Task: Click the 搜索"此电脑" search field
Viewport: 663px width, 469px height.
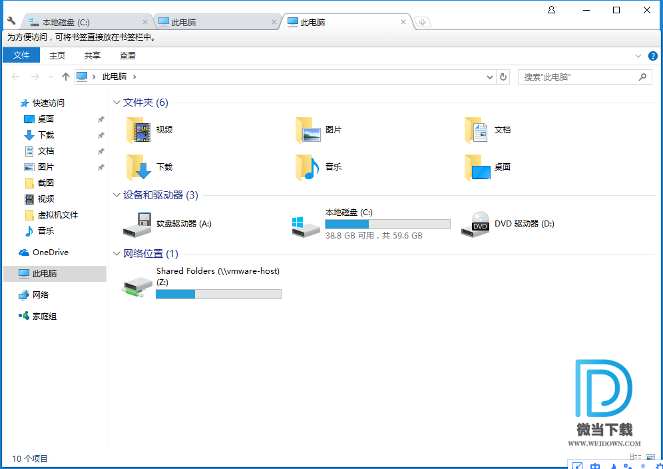Action: (x=578, y=77)
